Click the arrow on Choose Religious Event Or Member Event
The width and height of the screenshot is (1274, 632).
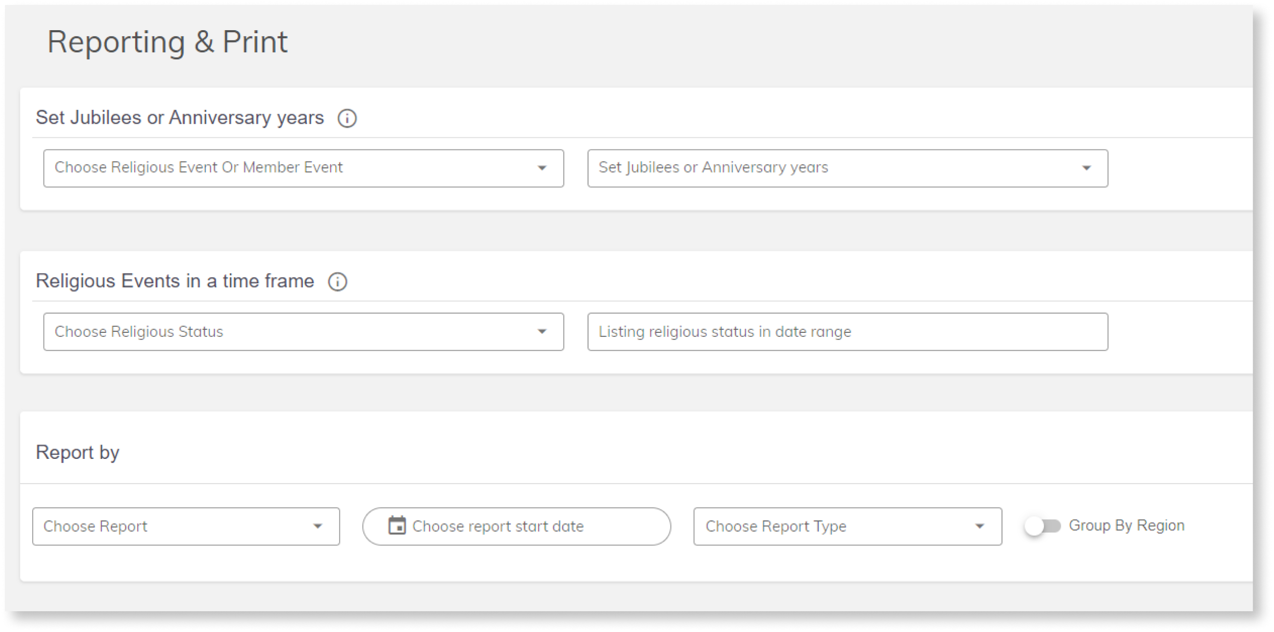click(x=543, y=168)
